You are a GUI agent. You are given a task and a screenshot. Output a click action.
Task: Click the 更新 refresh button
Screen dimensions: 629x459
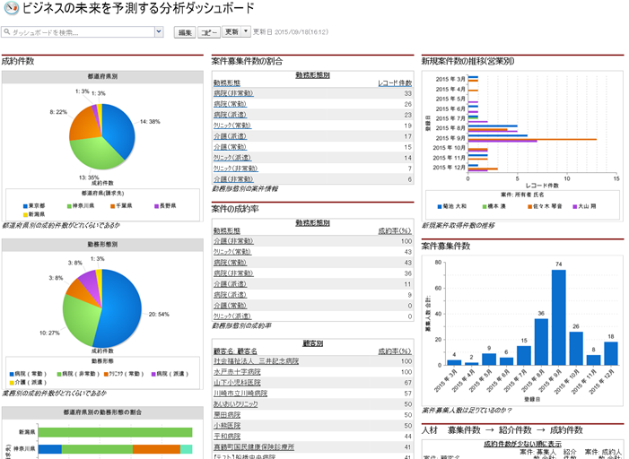pos(231,31)
